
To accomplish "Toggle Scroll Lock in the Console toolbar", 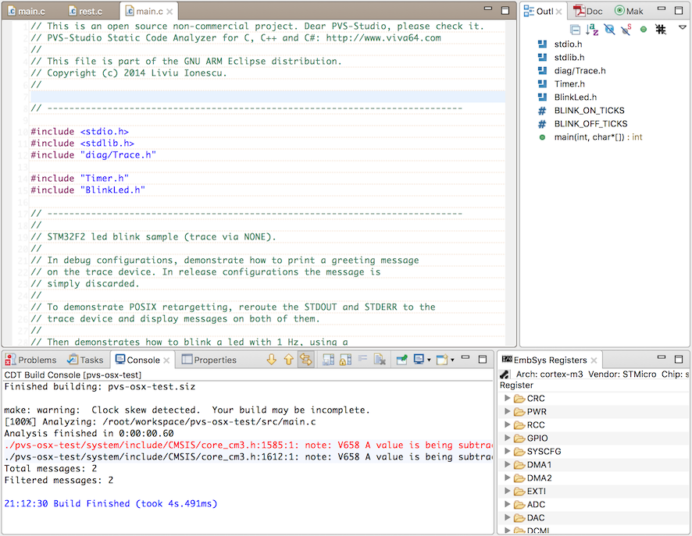I will 344,360.
